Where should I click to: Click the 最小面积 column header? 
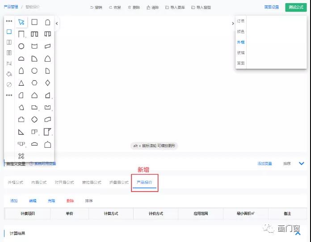(x=245, y=214)
